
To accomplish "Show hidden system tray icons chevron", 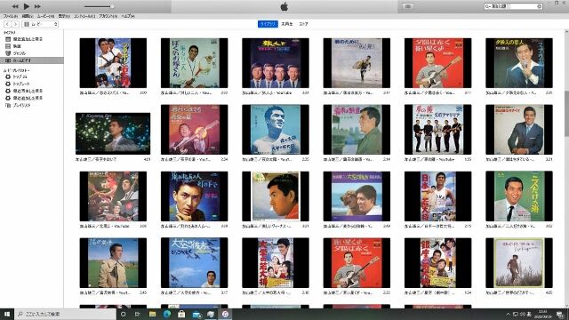I will coord(508,314).
